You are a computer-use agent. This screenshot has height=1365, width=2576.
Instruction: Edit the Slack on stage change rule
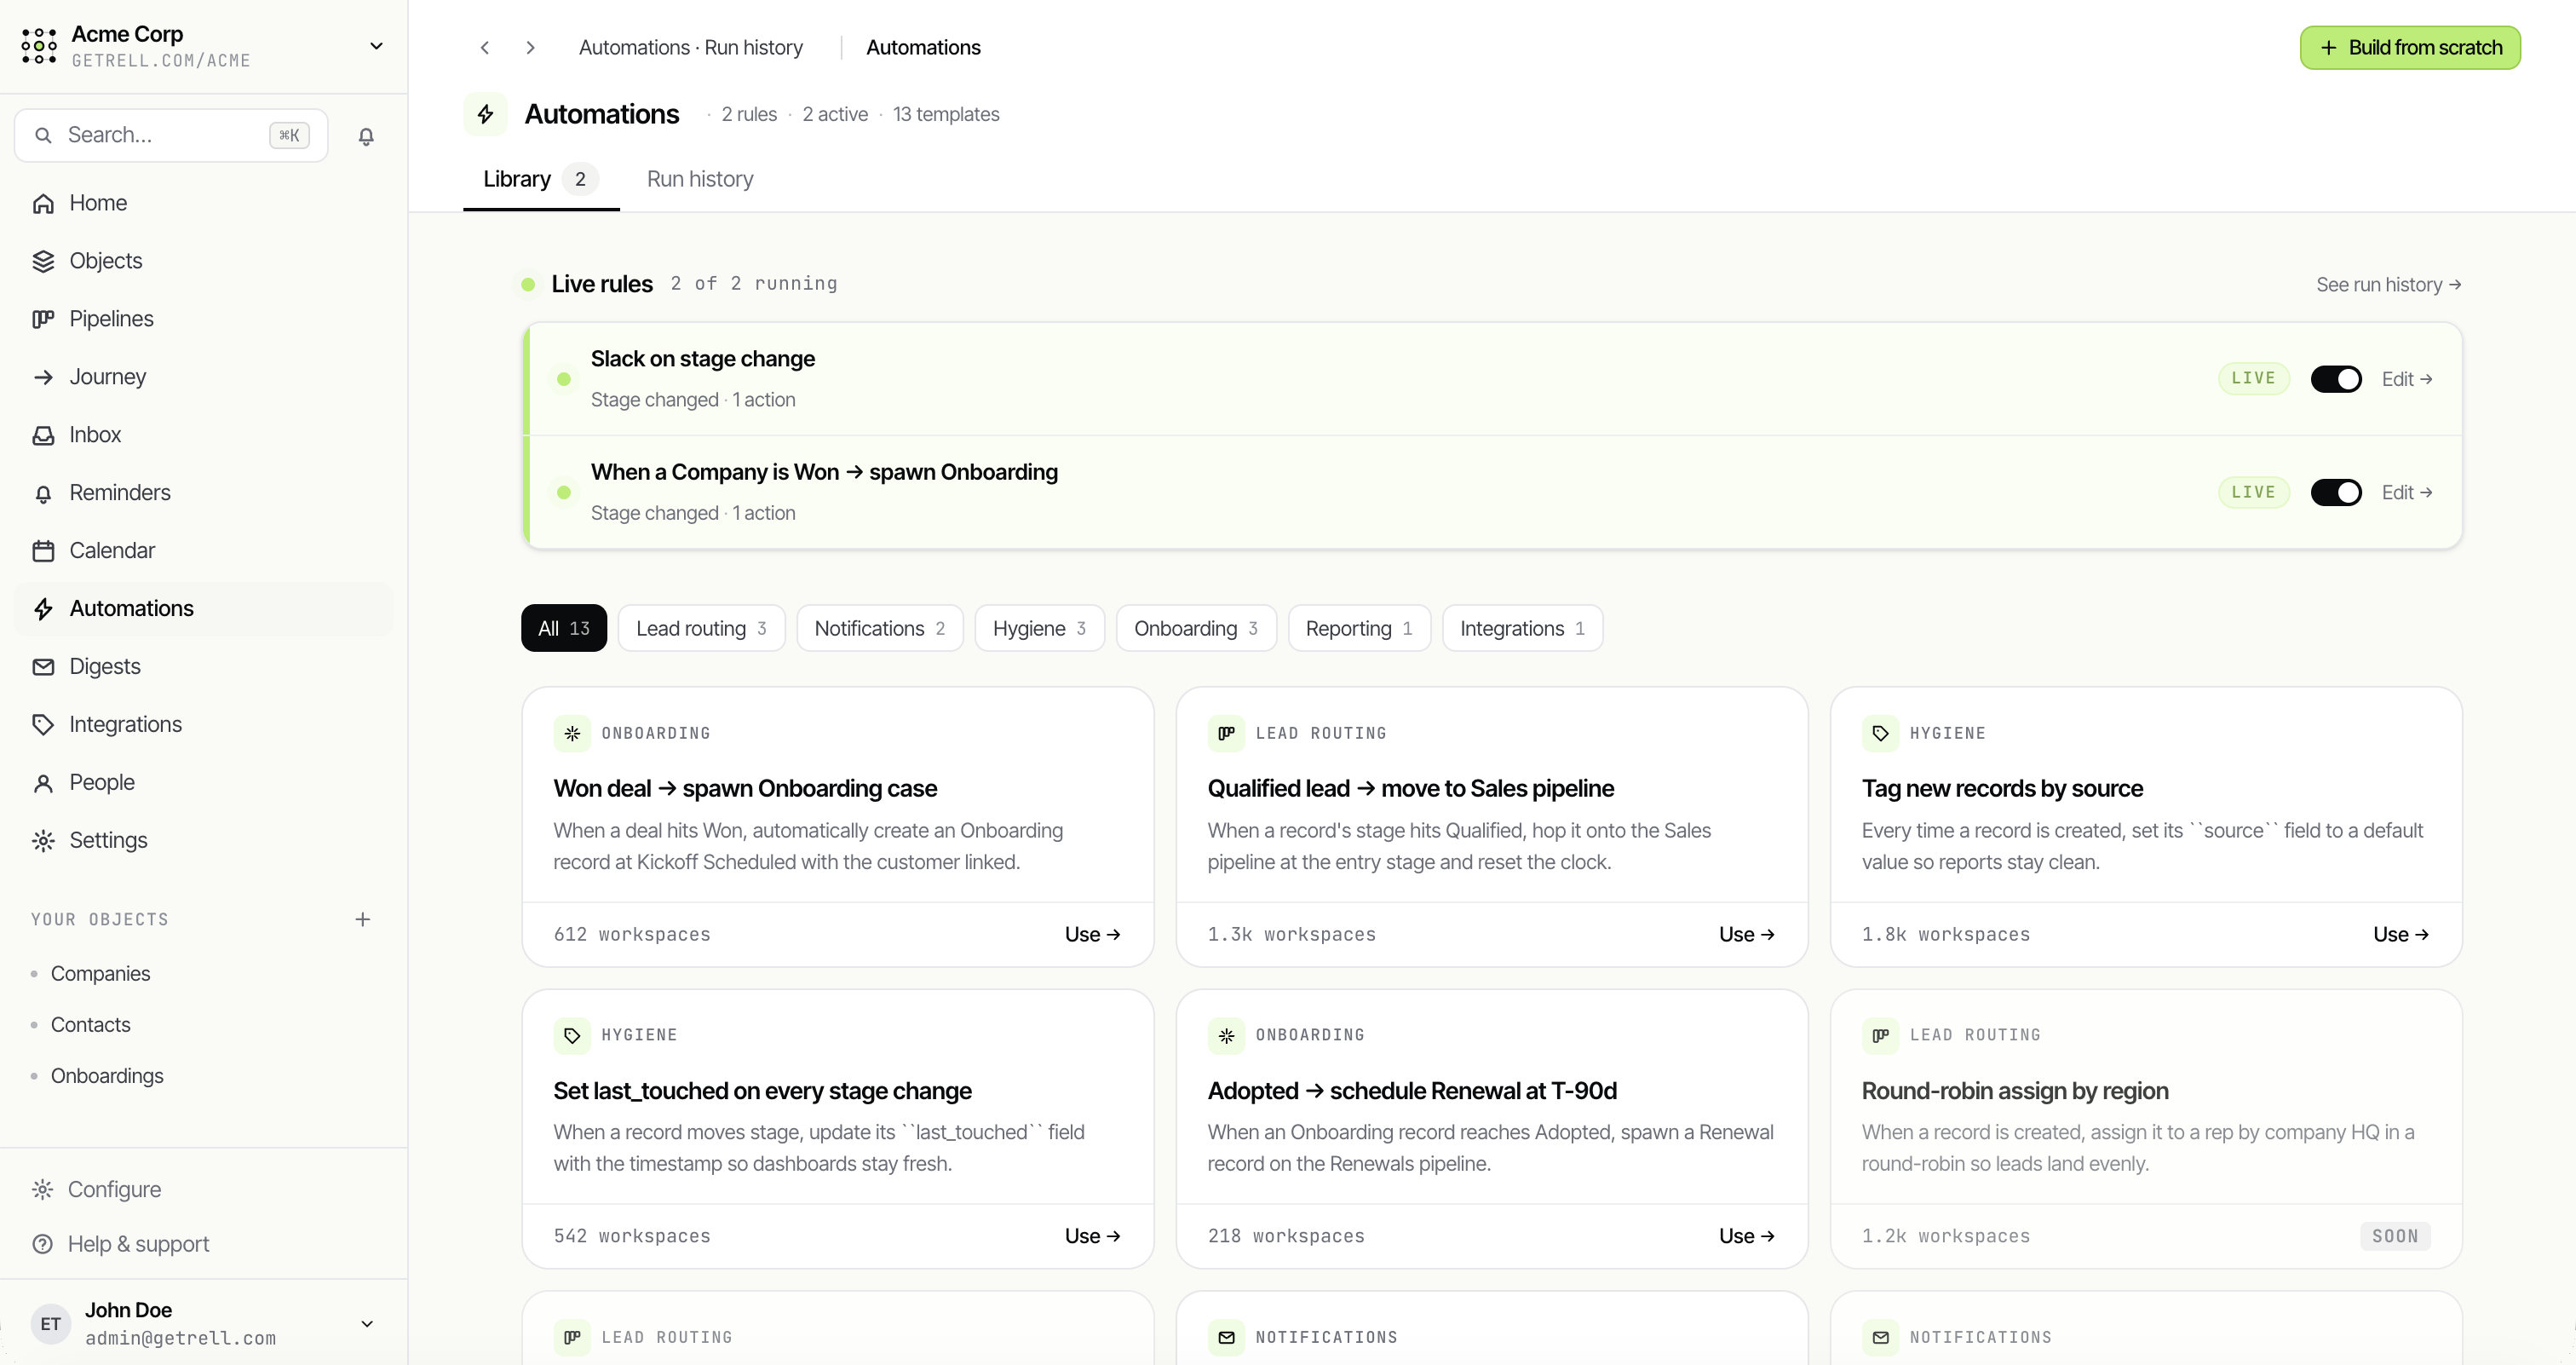(2407, 379)
